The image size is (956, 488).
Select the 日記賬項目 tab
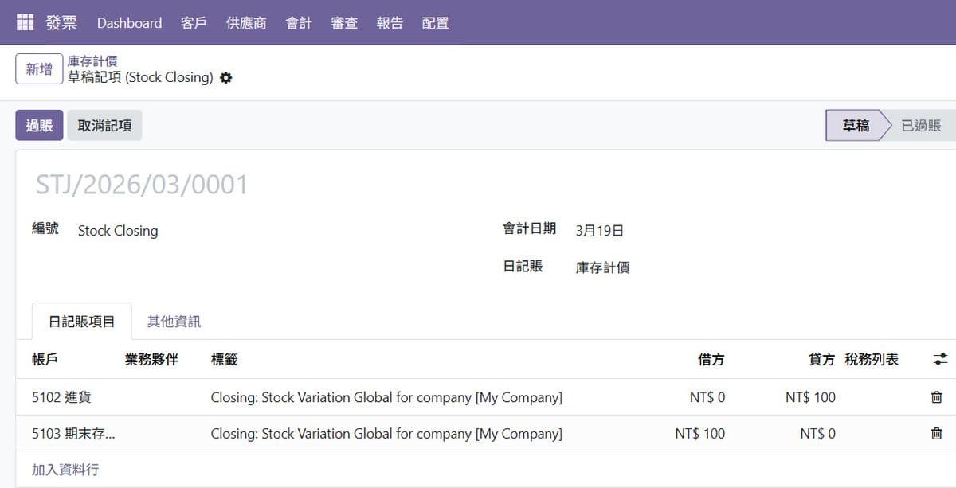82,322
